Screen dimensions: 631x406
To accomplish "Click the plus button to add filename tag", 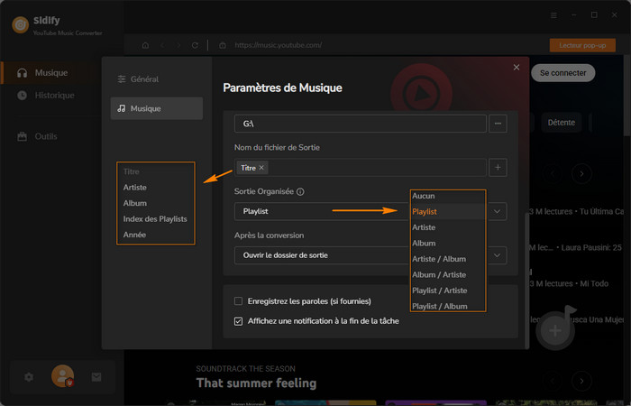I will click(498, 167).
